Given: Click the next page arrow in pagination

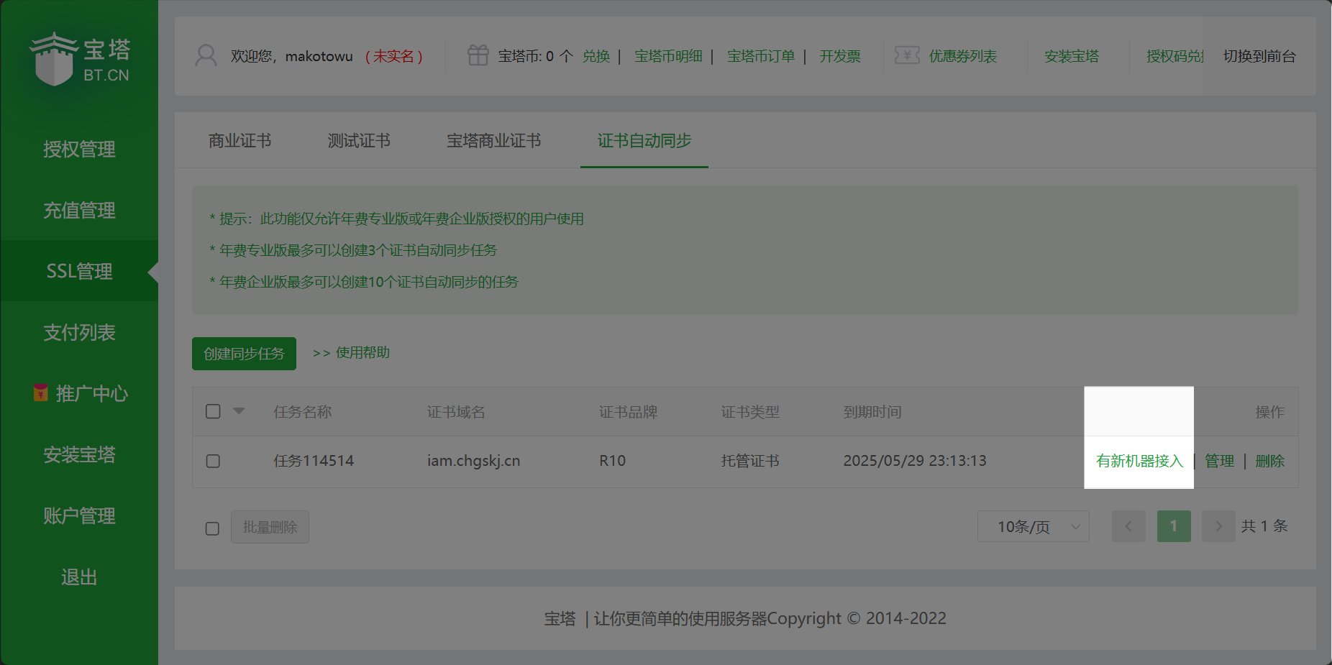Looking at the screenshot, I should pyautogui.click(x=1218, y=526).
